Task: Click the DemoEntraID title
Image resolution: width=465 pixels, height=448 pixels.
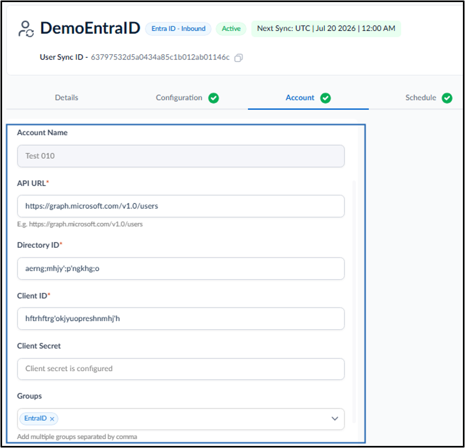Action: [90, 28]
